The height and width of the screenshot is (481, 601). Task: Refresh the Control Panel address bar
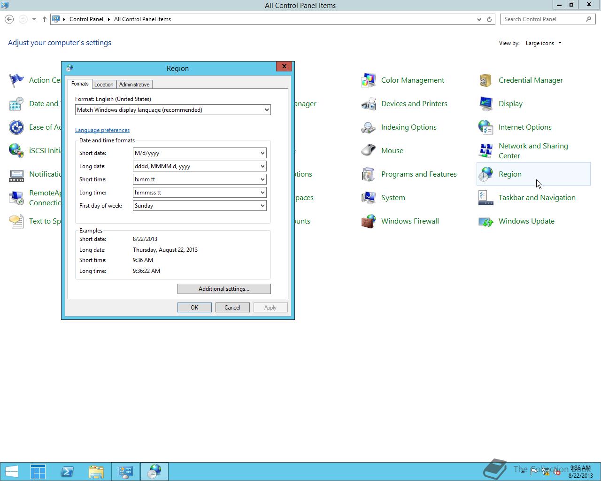(x=489, y=19)
